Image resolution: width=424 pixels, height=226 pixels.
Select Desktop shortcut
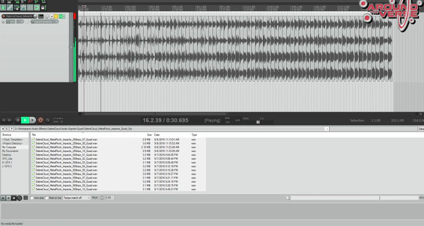(7, 155)
